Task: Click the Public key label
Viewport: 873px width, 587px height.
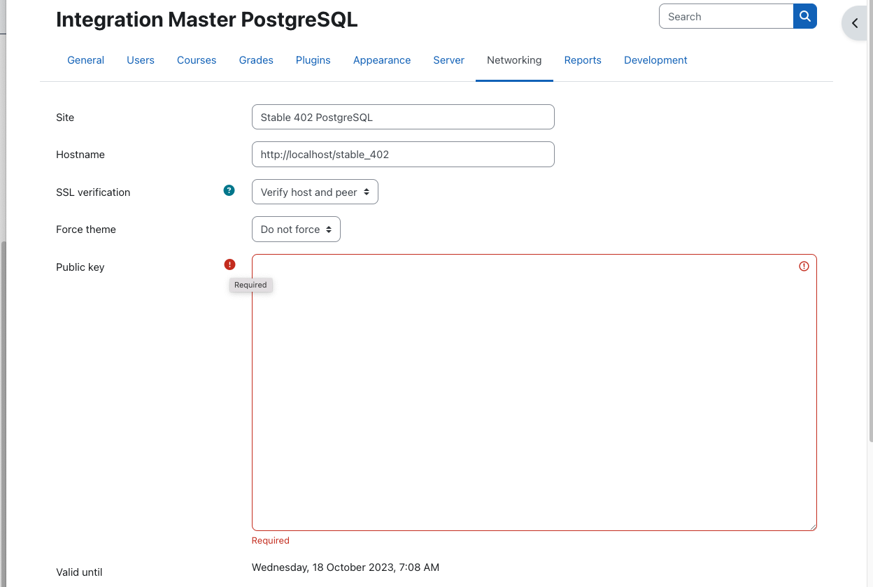Action: 80,267
